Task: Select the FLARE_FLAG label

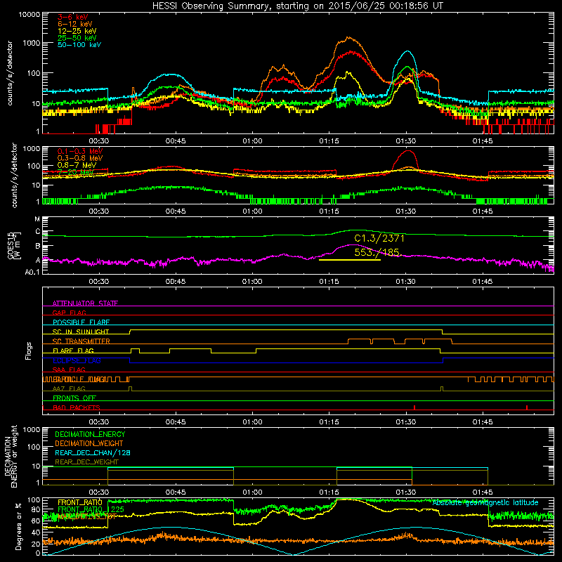Action: coord(73,351)
